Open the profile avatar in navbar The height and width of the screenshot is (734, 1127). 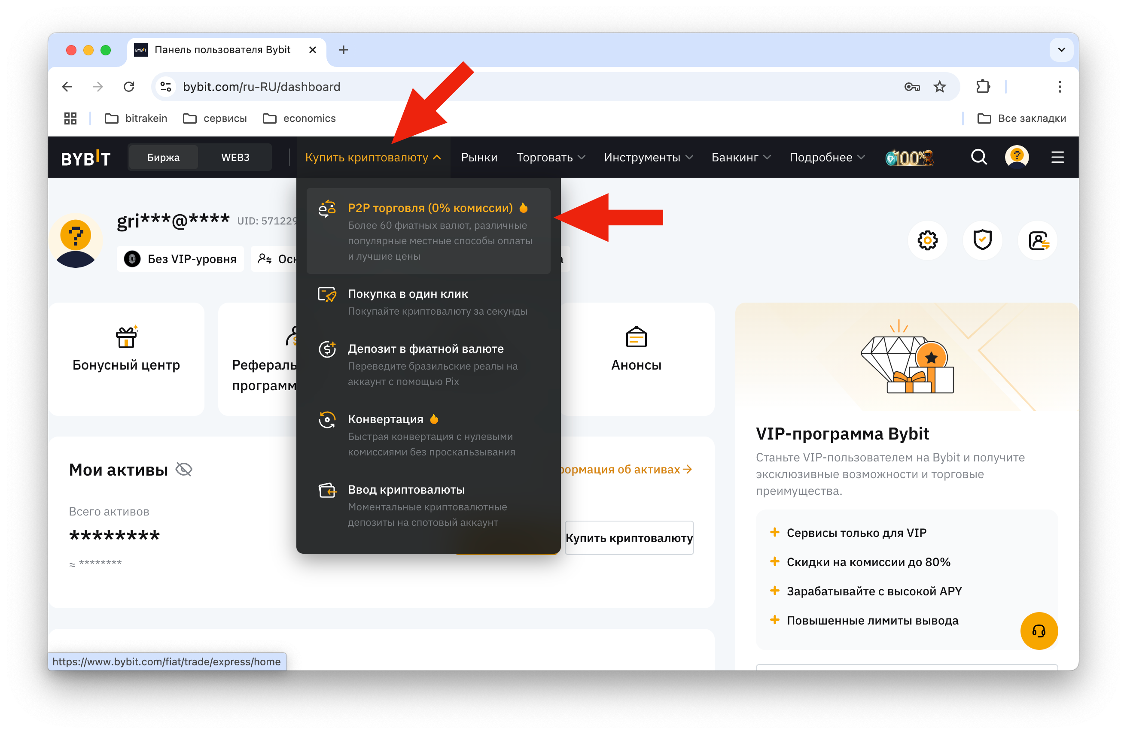pyautogui.click(x=1017, y=157)
